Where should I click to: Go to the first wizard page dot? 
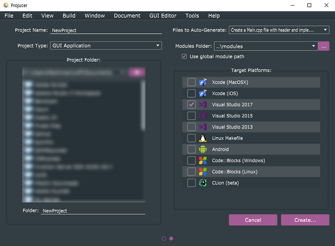[164, 239]
